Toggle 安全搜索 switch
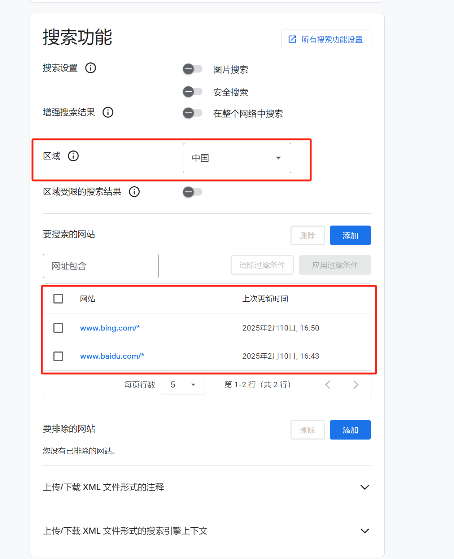Screen dimensions: 454x559 pyautogui.click(x=193, y=92)
